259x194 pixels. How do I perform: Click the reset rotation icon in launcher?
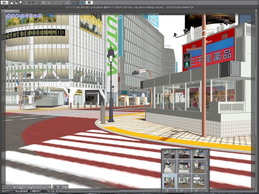coord(49,187)
